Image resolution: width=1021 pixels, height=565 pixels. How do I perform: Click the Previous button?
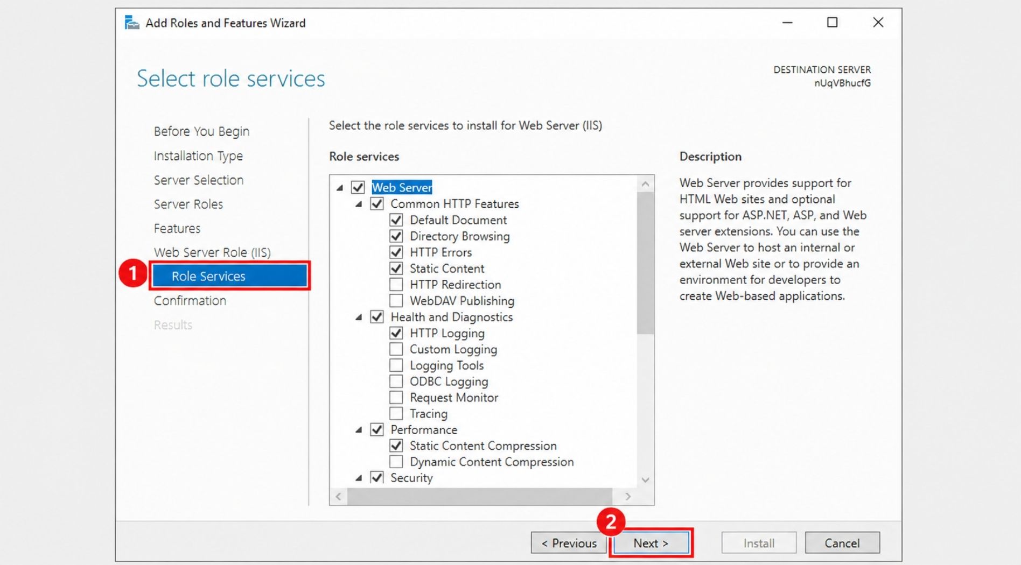coord(569,543)
